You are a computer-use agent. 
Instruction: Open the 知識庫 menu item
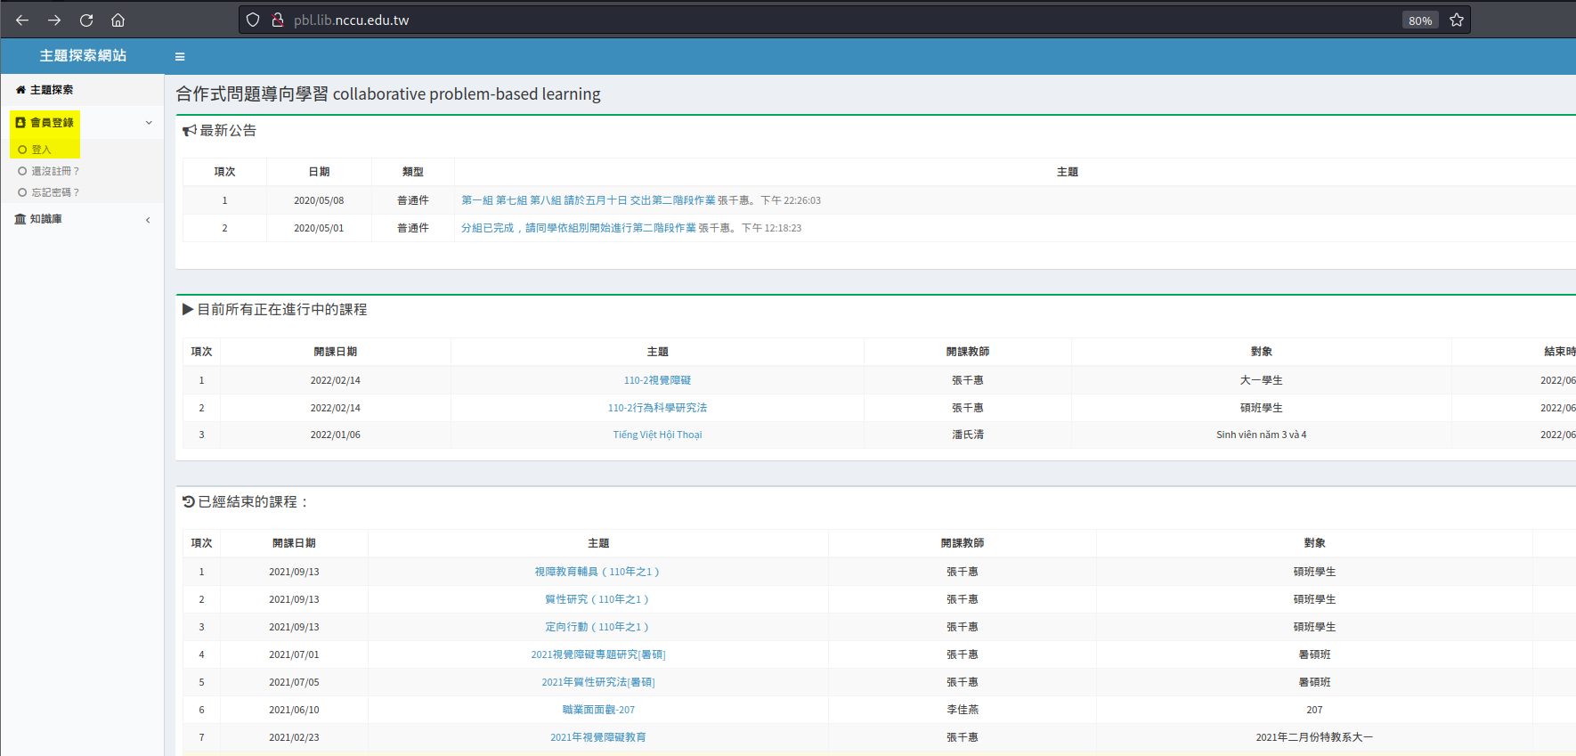[x=45, y=219]
